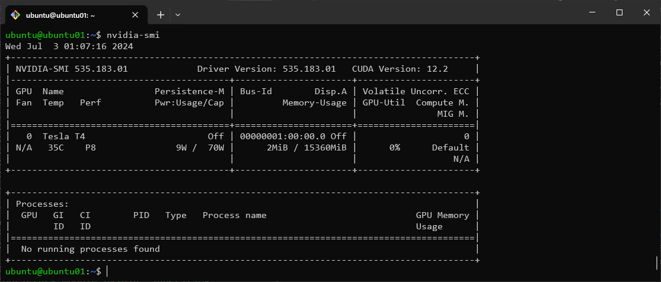Click the NVIDIA-SMI 535.183.01 text
Image resolution: width=661 pixels, height=282 pixels.
click(72, 69)
